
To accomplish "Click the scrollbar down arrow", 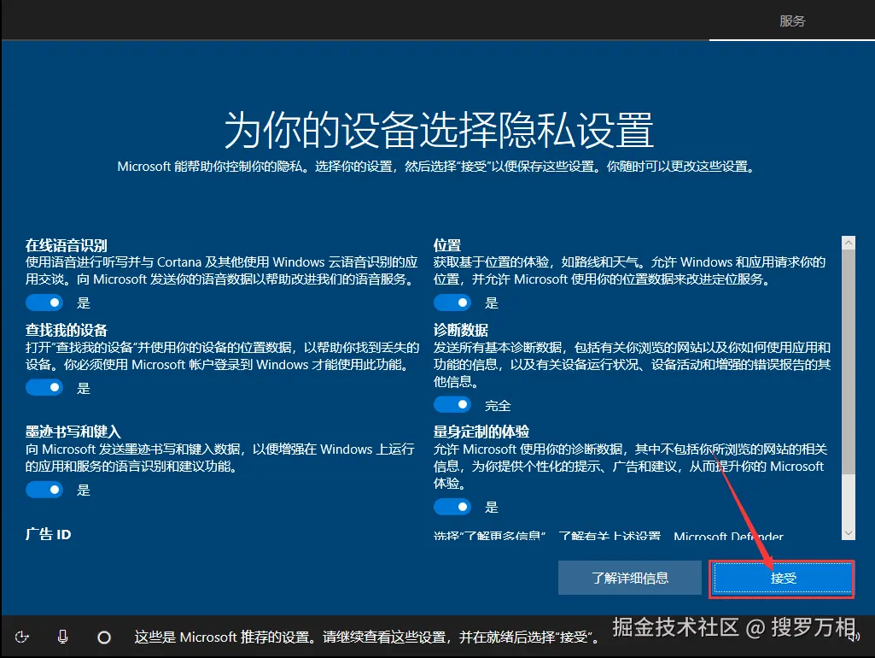I will point(848,531).
